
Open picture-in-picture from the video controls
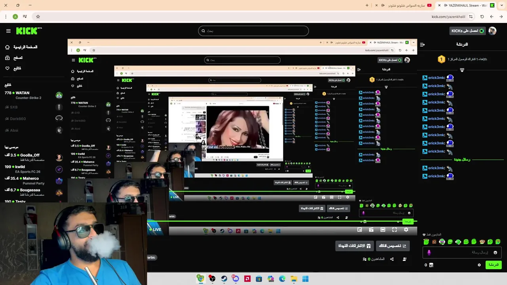coord(360,230)
